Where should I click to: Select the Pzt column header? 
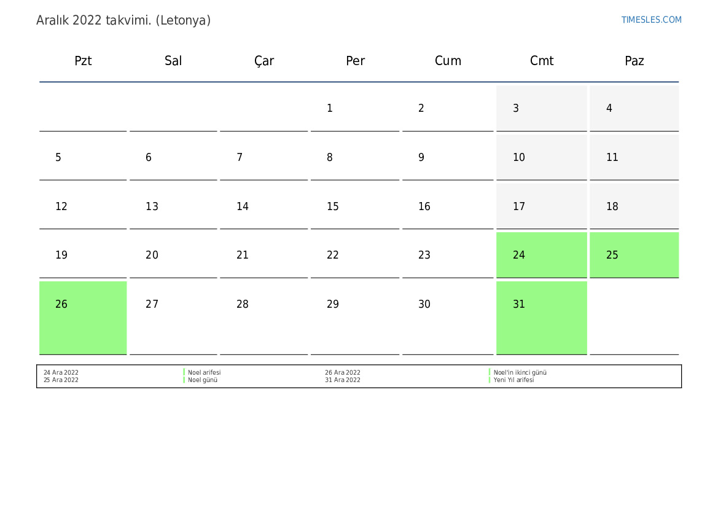83,61
